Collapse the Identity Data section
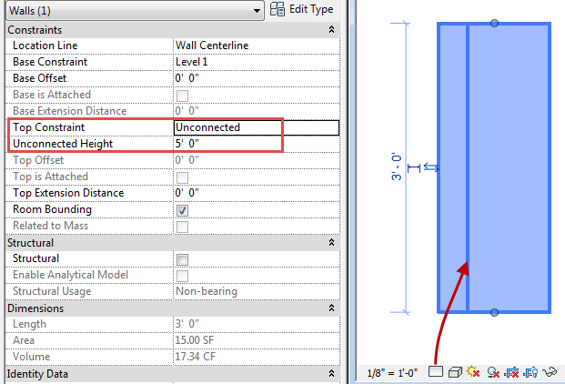This screenshot has width=565, height=384. pos(331,374)
